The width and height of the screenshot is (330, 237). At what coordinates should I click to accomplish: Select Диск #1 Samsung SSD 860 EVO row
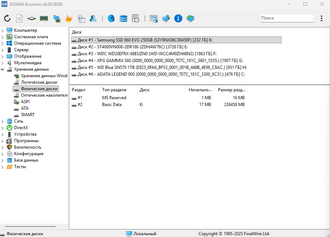tap(176, 40)
